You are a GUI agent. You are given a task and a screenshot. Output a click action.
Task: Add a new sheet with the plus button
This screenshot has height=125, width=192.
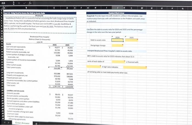click(36, 124)
